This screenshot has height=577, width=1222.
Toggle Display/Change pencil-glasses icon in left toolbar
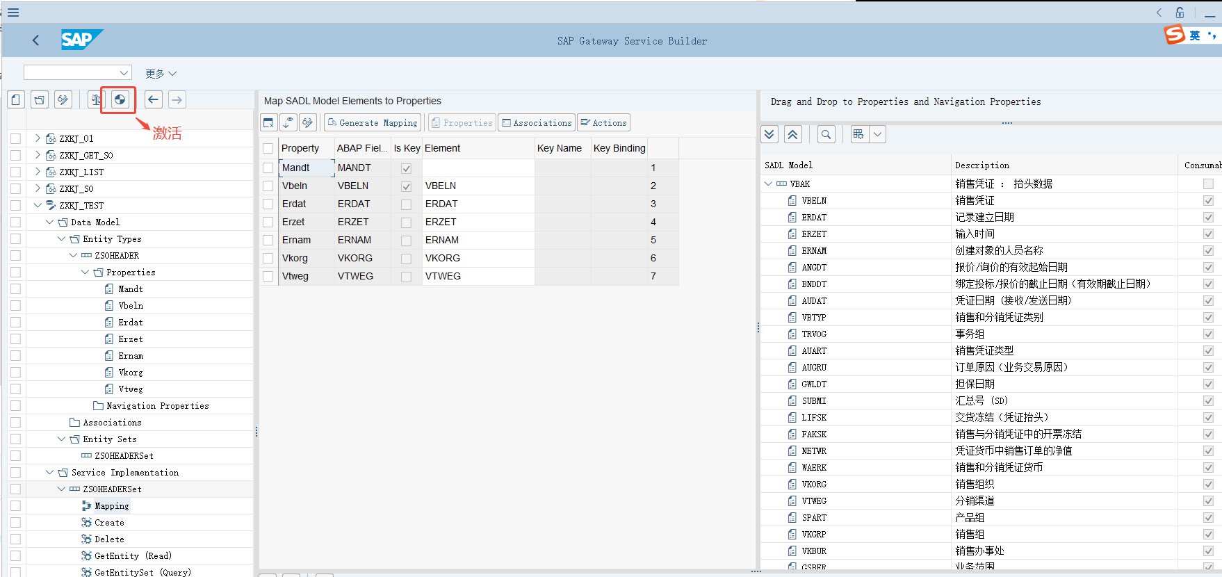[x=63, y=99]
